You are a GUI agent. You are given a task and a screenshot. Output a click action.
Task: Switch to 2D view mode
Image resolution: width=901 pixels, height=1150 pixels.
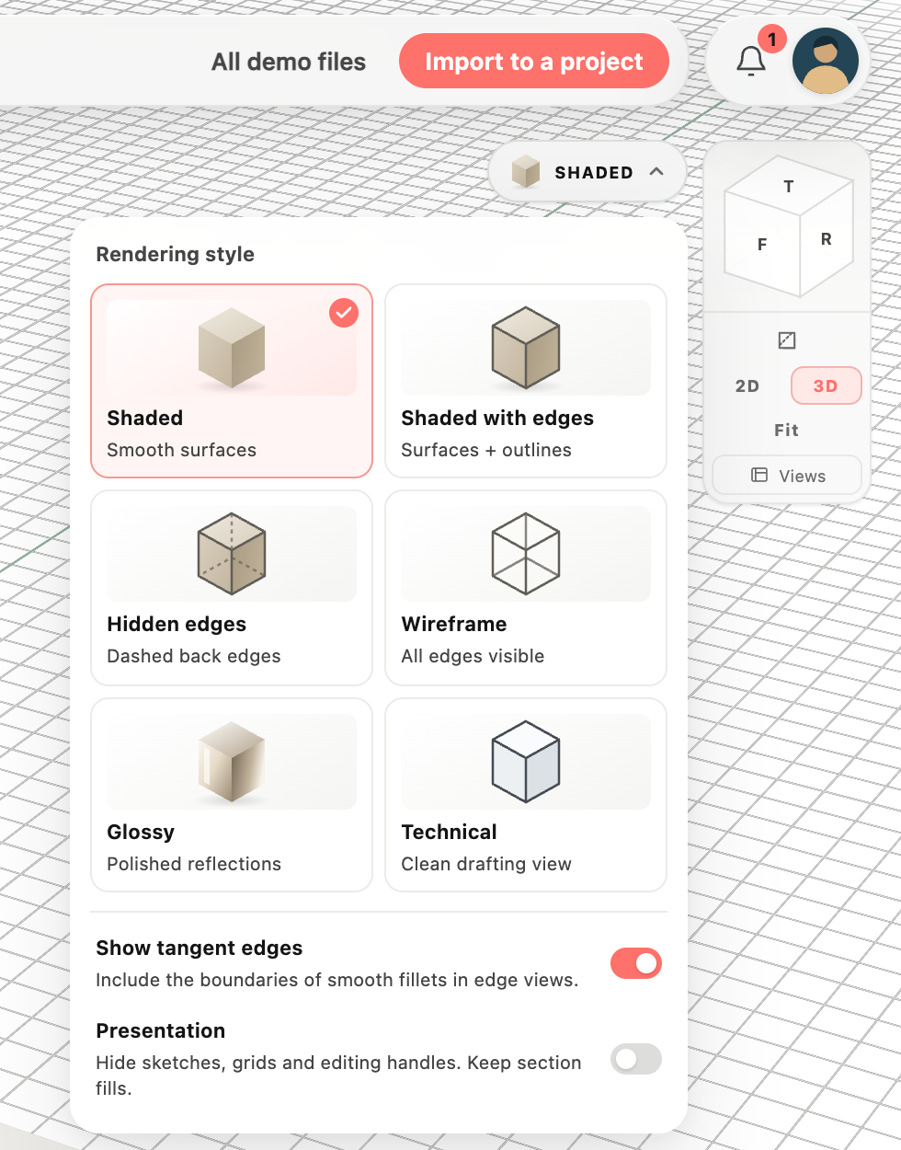(x=747, y=386)
